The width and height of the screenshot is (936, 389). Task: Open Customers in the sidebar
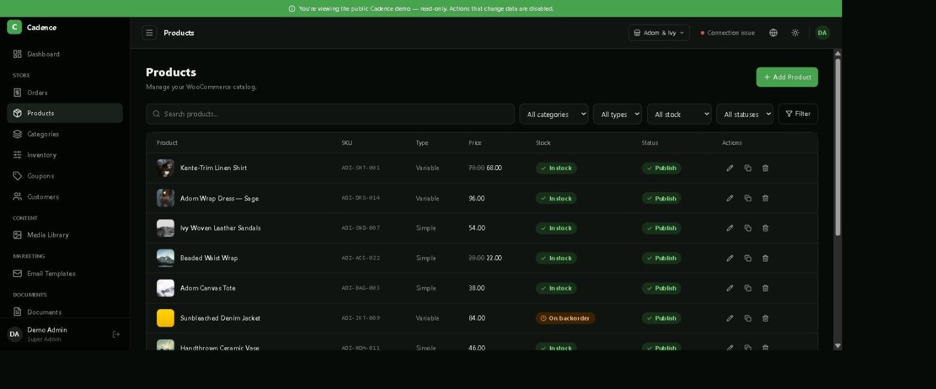(x=64, y=197)
